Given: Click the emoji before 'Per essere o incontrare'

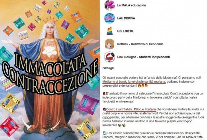Looking at the screenshot, I should tap(104, 133).
